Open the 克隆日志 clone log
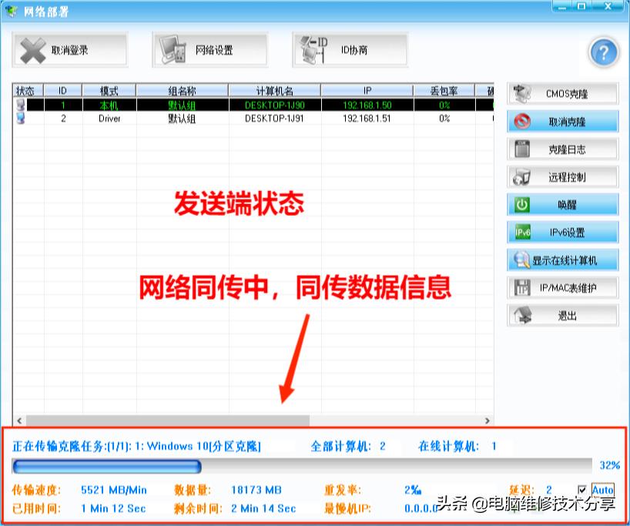 click(563, 148)
